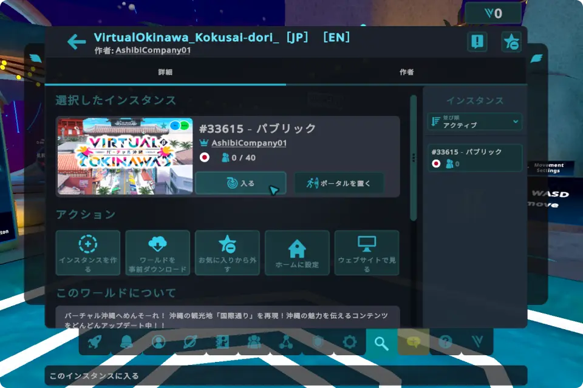Open notifications bell tab
The image size is (583, 388).
pos(126,341)
